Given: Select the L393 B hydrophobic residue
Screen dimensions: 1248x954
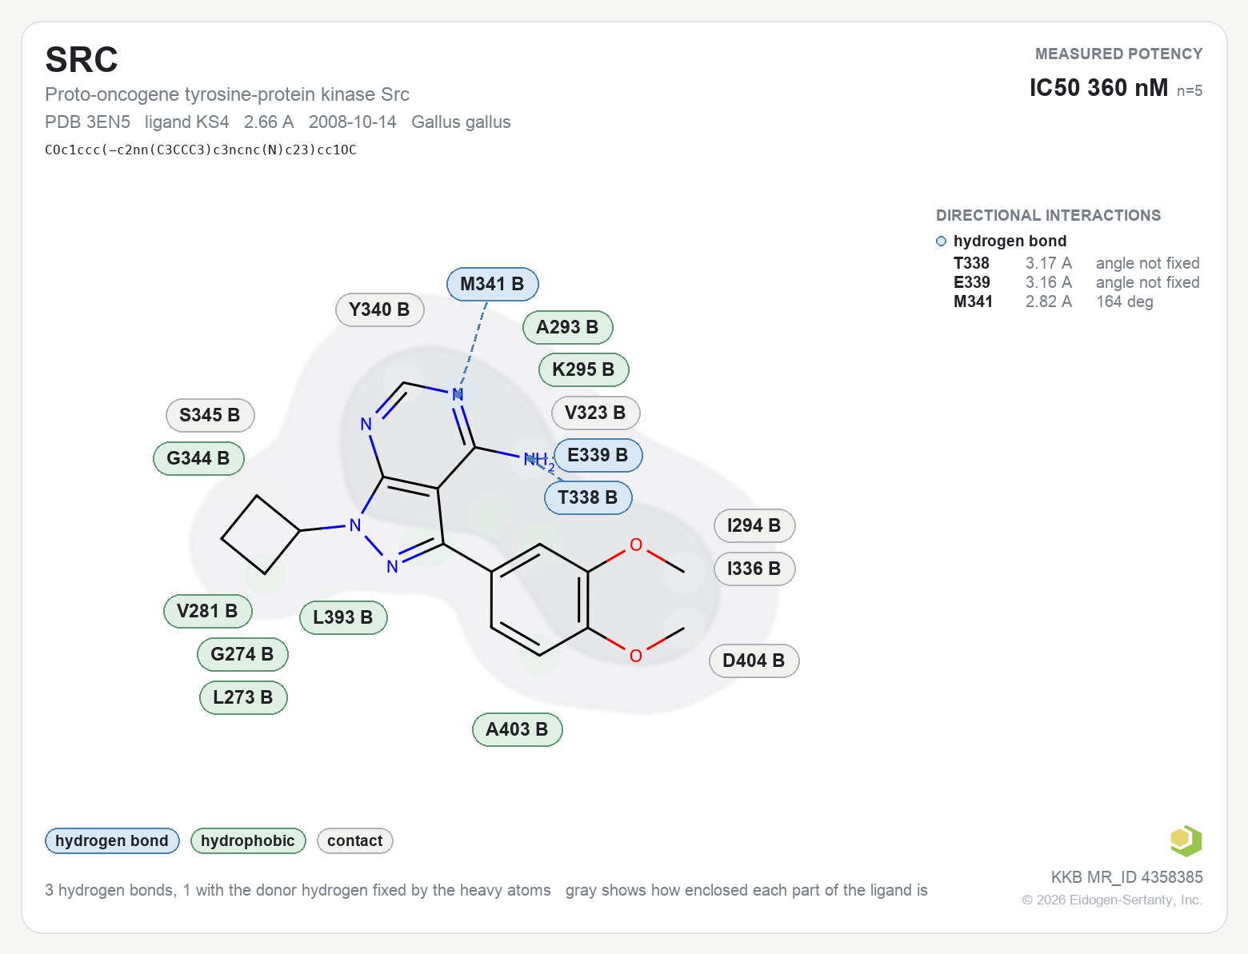Looking at the screenshot, I should [343, 617].
